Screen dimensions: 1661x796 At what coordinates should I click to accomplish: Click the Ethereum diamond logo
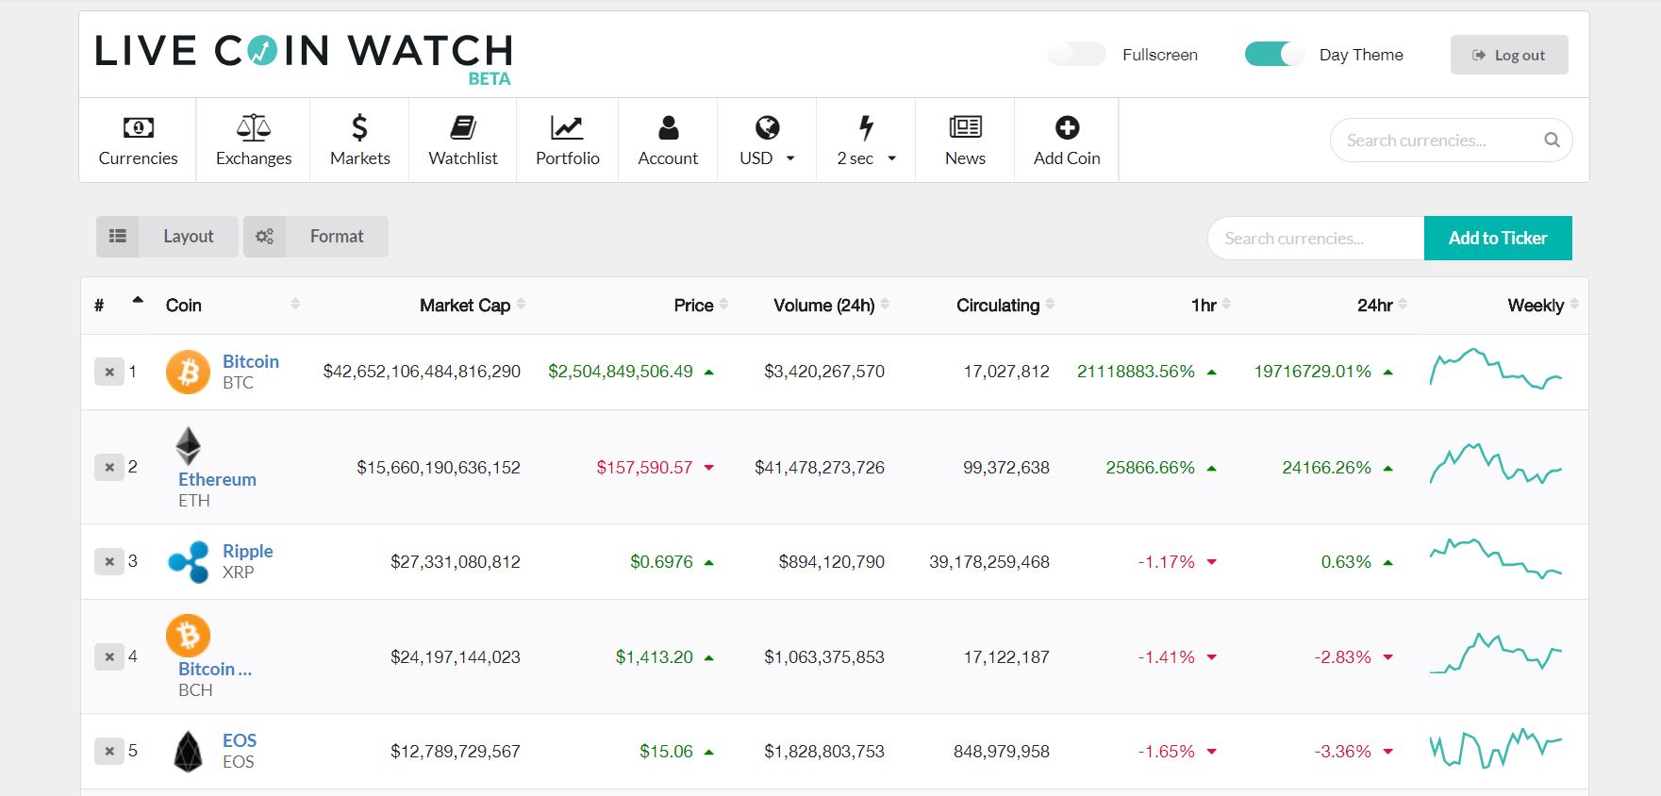click(189, 446)
